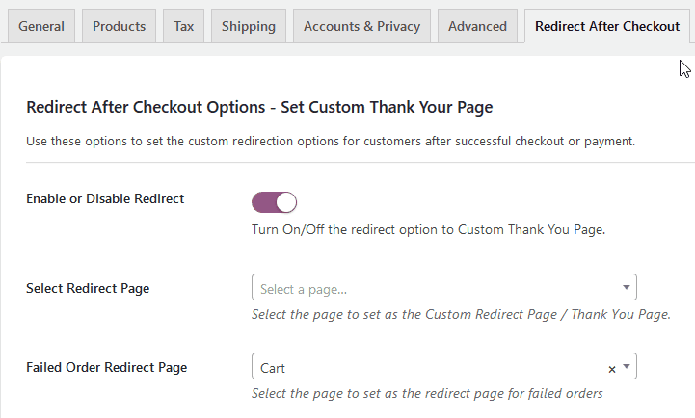Select the Redirect After Checkout tab

coord(606,26)
